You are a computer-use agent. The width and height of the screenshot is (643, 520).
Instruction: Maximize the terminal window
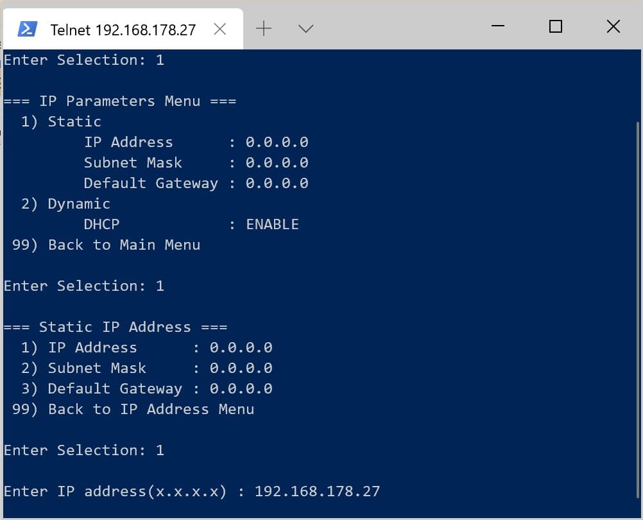(556, 26)
